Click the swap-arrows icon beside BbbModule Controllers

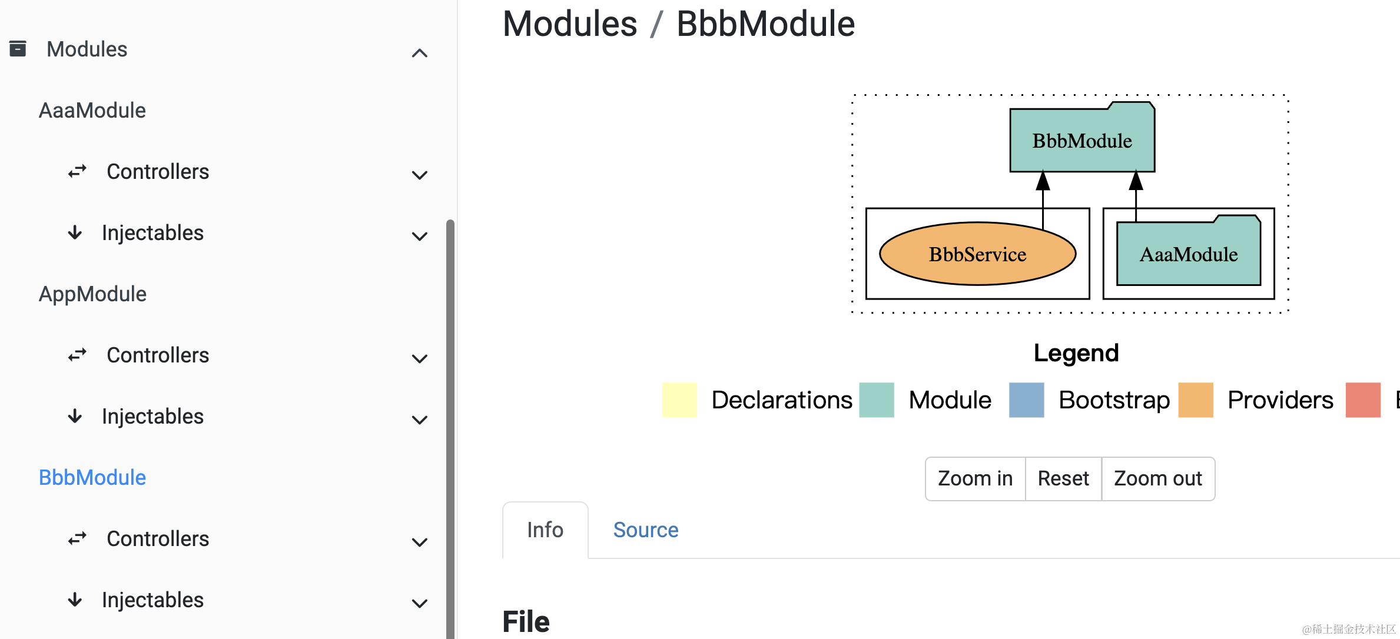click(77, 538)
